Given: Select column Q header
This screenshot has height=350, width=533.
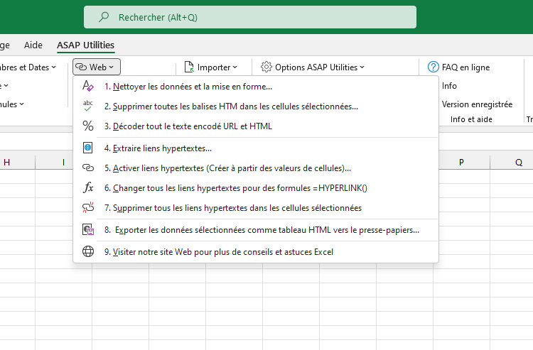Looking at the screenshot, I should point(518,163).
